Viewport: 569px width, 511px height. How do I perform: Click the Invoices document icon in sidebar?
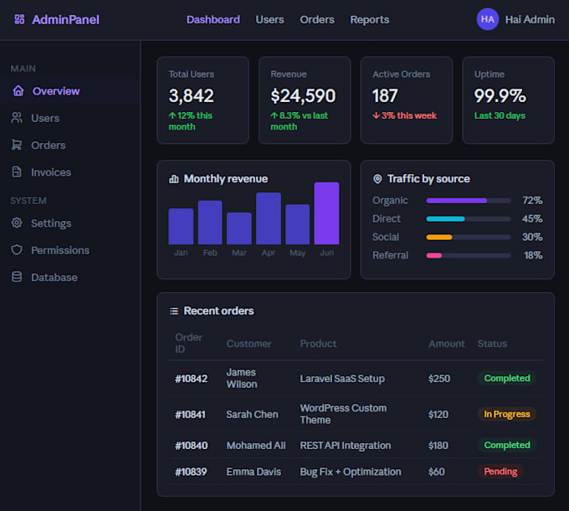point(17,172)
